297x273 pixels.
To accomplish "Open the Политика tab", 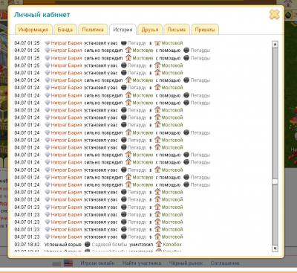I will (93, 30).
